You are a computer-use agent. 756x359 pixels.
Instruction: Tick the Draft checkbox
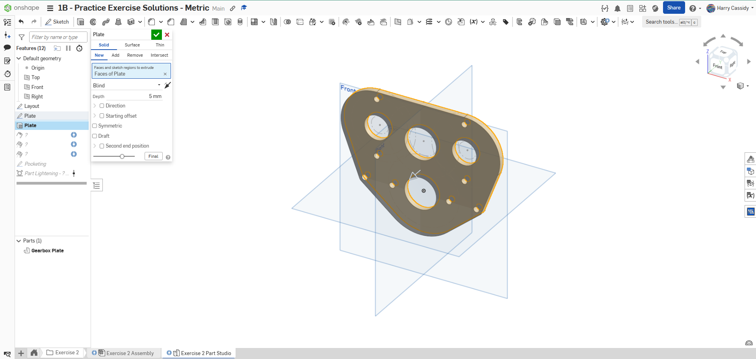[x=95, y=136]
